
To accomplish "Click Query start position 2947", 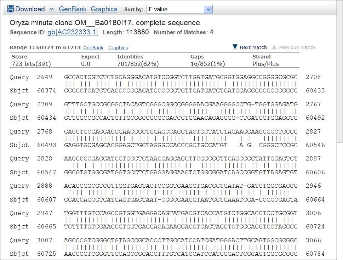I will point(45,213).
